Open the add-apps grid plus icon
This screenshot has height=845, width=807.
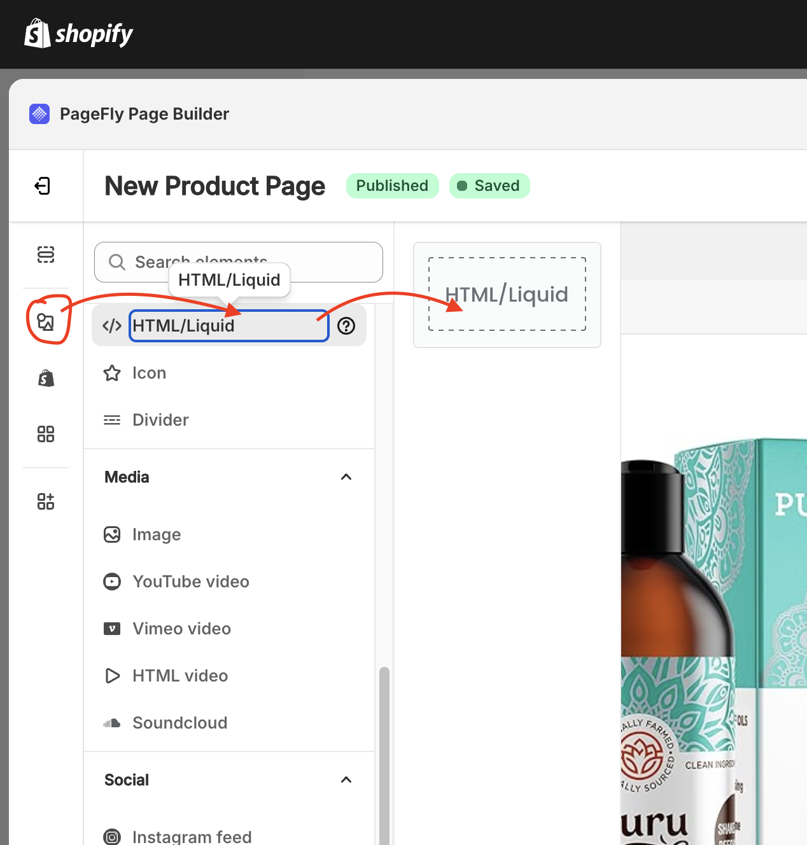46,501
